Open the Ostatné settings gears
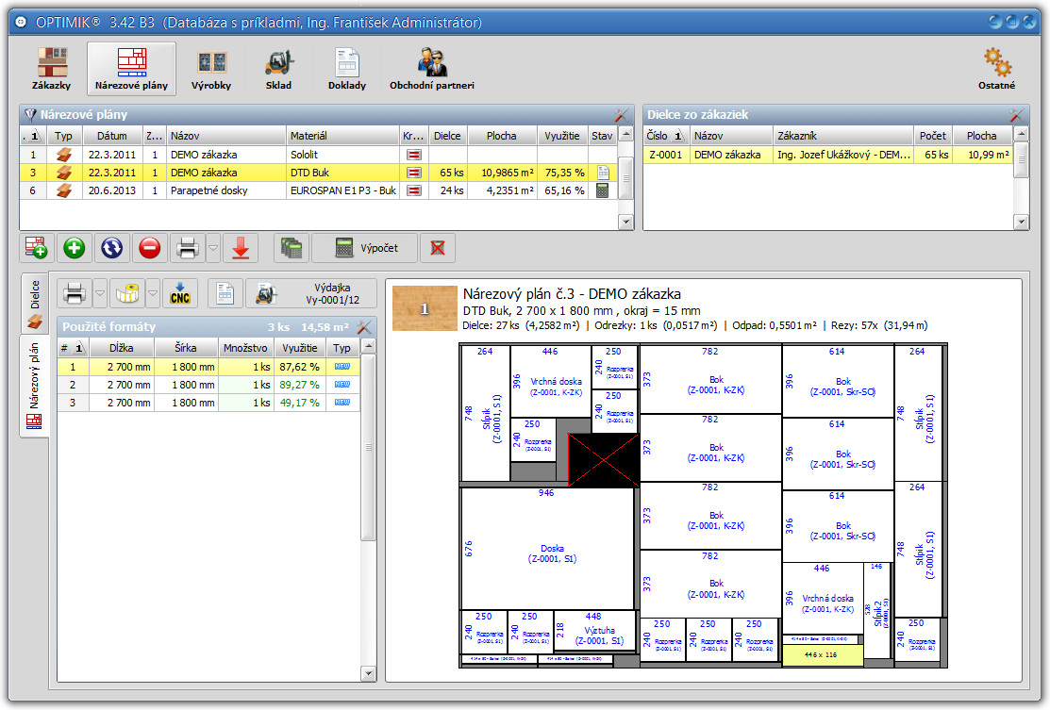This screenshot has width=1050, height=710. [996, 69]
